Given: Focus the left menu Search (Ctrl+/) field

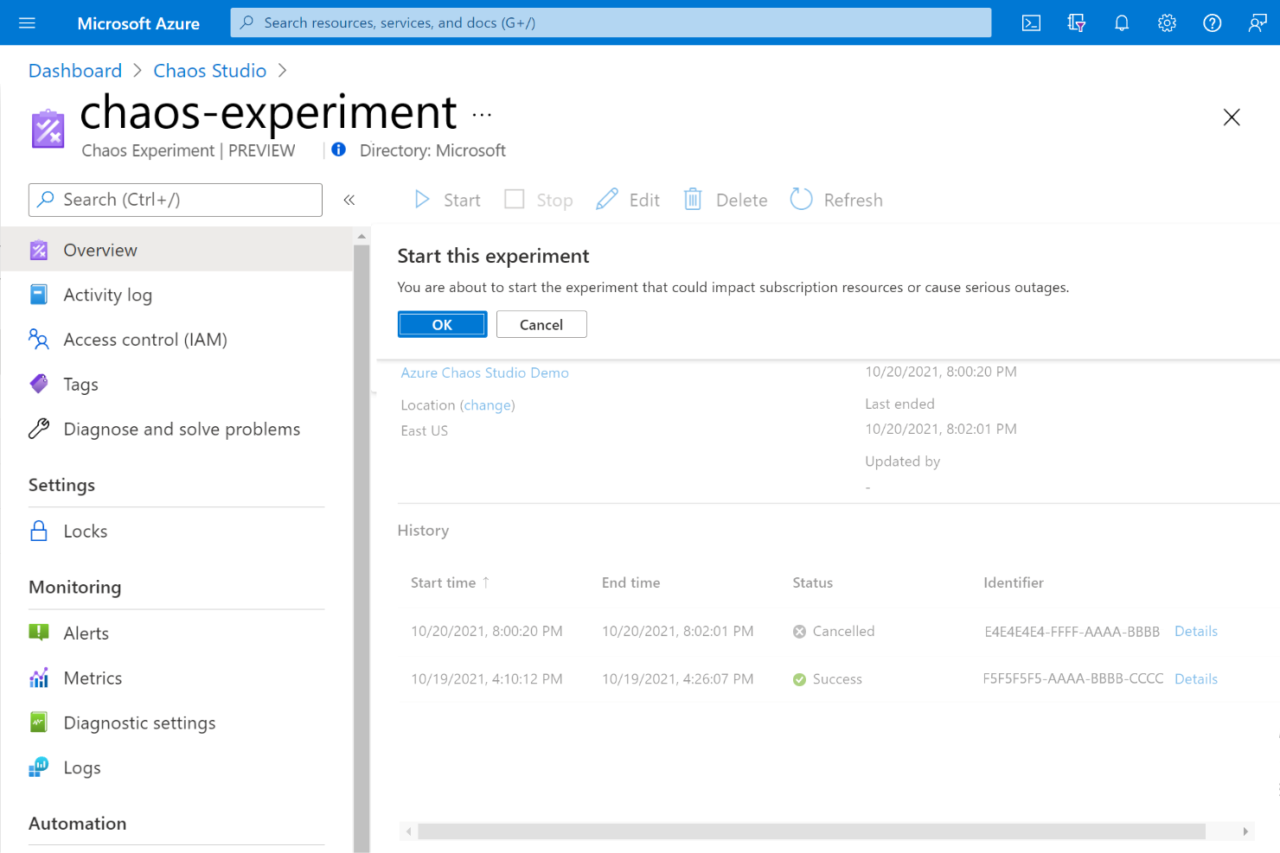Looking at the screenshot, I should pyautogui.click(x=176, y=200).
